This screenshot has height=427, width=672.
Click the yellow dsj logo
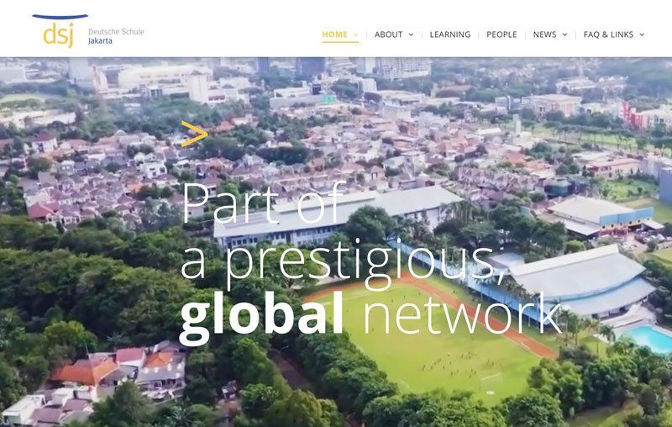tap(59, 34)
